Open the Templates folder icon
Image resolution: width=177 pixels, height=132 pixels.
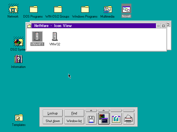pos(19,118)
